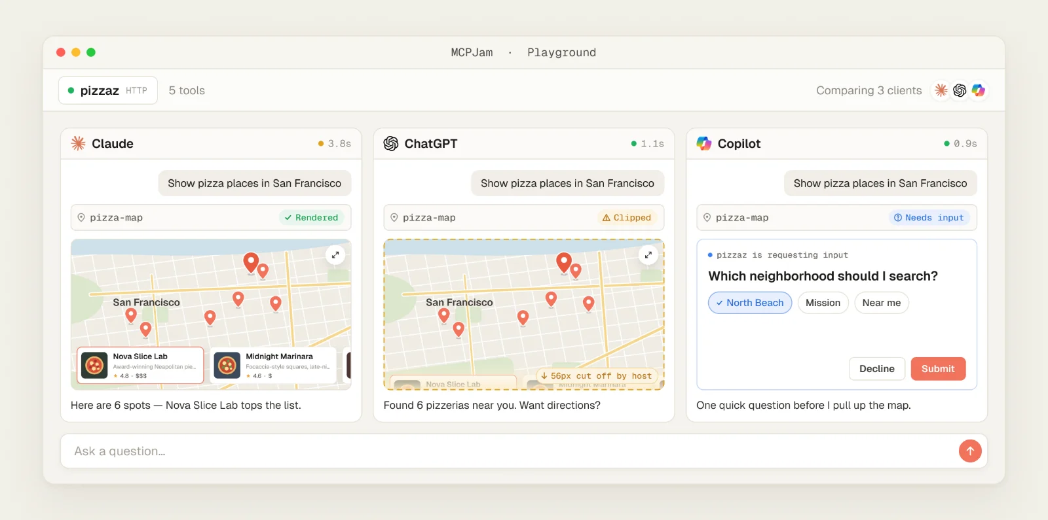Screen dimensions: 1048x520
Task: Click the ChatGPT logo in the panel header
Action: pos(391,143)
